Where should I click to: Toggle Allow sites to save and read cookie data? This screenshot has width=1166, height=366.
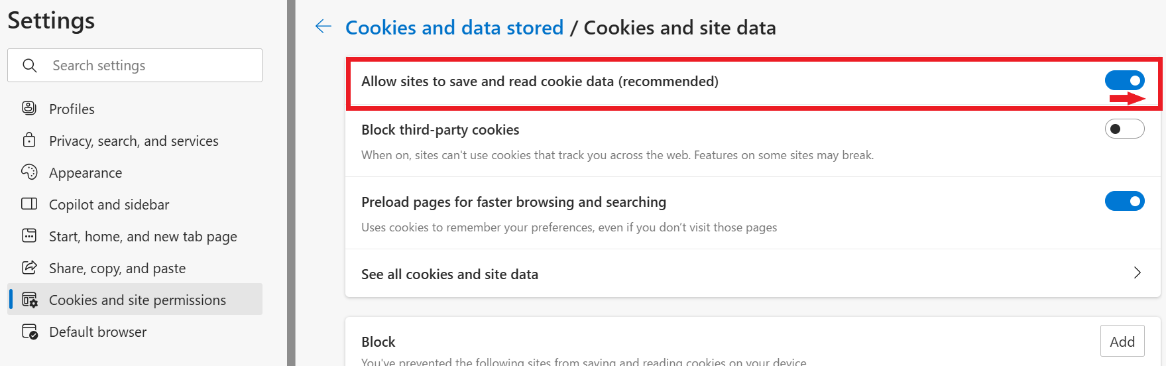tap(1124, 80)
